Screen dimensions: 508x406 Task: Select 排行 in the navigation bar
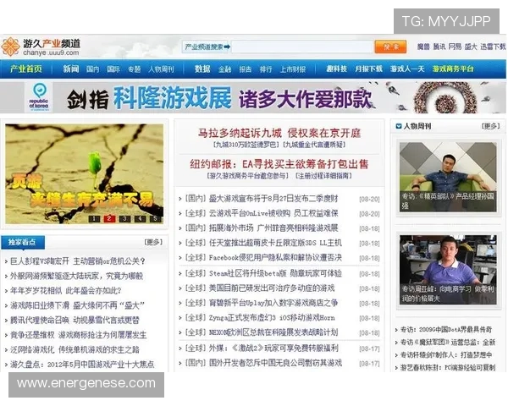[x=266, y=69]
